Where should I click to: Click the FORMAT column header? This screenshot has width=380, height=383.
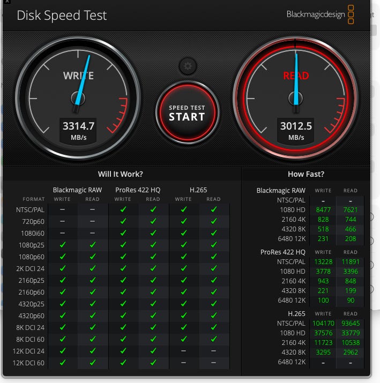[33, 199]
